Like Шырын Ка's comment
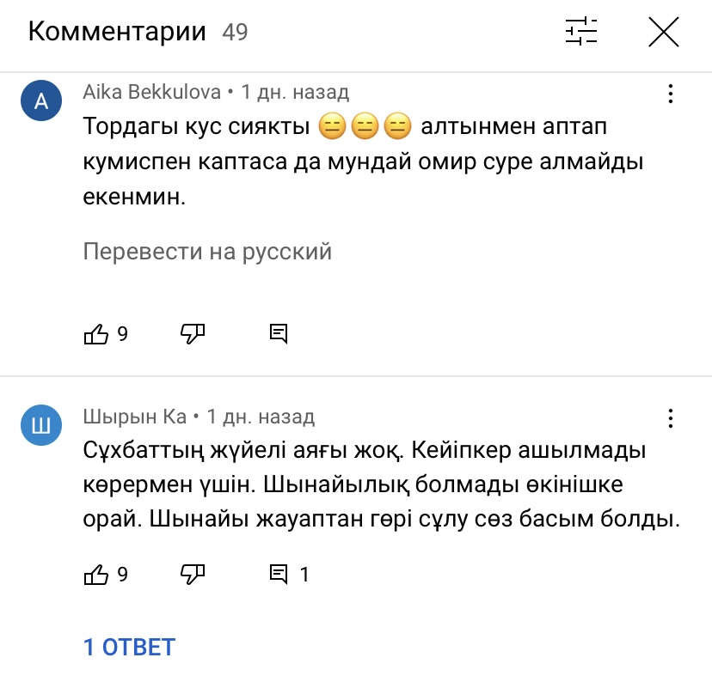712x688 pixels. click(95, 575)
